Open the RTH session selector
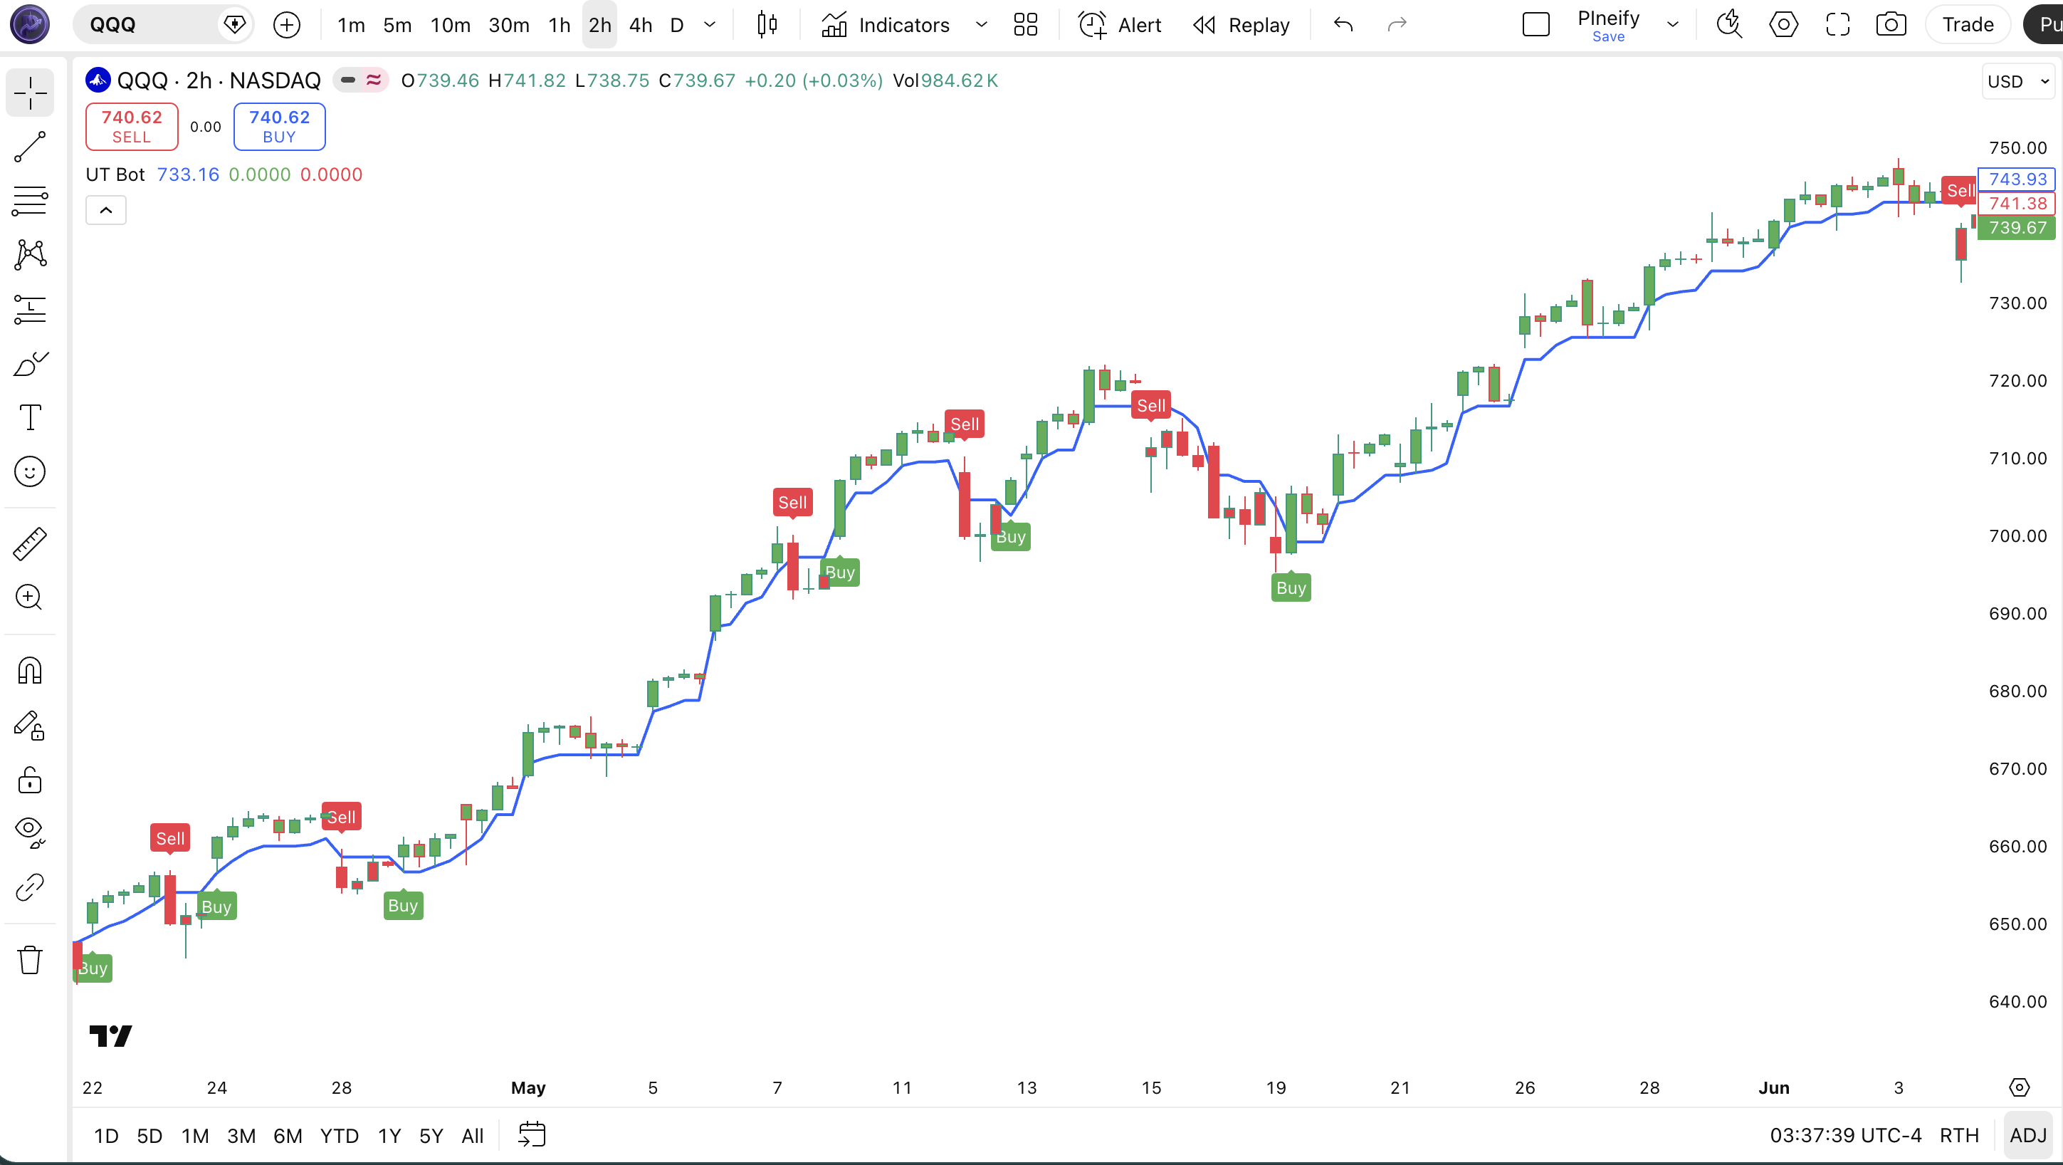The width and height of the screenshot is (2063, 1165). [1959, 1135]
